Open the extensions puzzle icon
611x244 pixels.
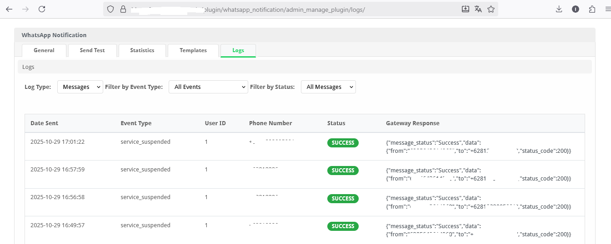592,9
